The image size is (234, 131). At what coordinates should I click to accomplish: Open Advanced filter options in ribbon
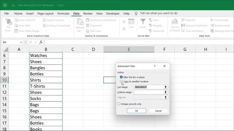pos(156,31)
